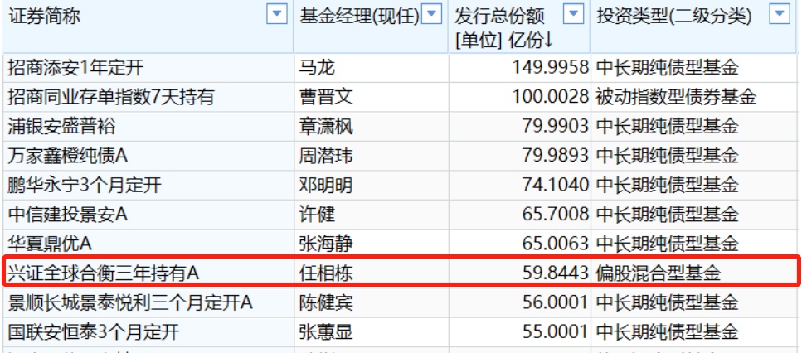Select fund manager 任相栋 cell
802x353 pixels.
(326, 272)
